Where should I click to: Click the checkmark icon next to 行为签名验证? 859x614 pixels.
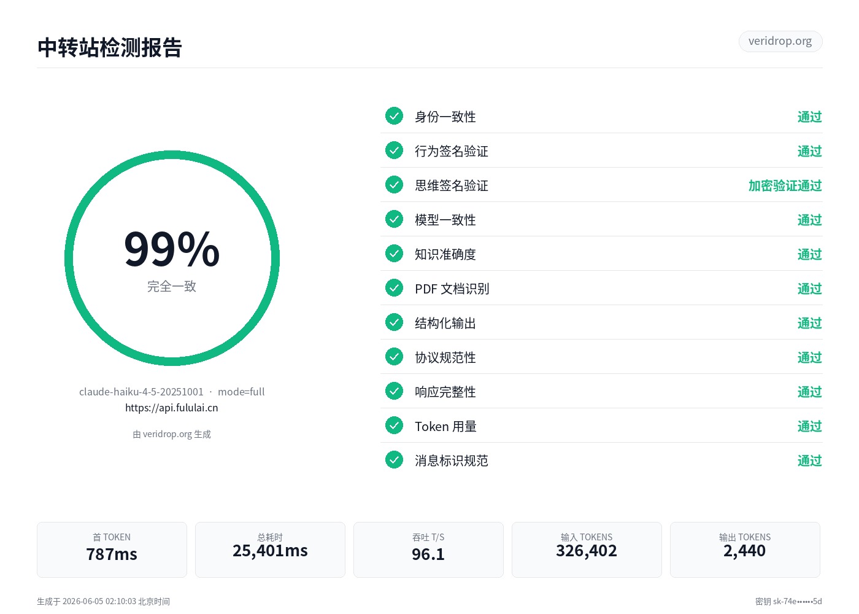pyautogui.click(x=394, y=150)
